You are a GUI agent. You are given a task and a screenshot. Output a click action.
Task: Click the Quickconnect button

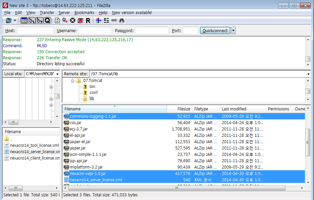tap(215, 30)
